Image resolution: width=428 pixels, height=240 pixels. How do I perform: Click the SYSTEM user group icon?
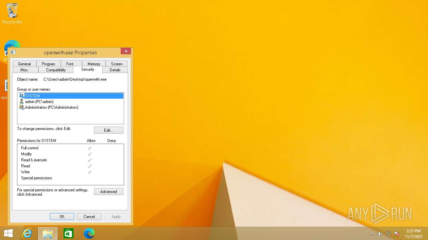22,96
